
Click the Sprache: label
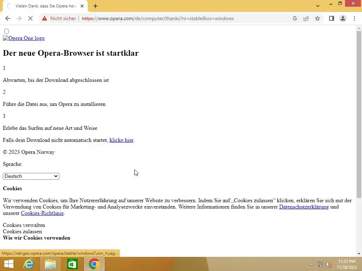coord(13,164)
